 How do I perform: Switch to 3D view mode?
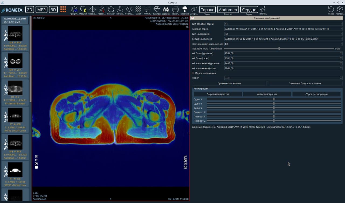tap(53, 10)
